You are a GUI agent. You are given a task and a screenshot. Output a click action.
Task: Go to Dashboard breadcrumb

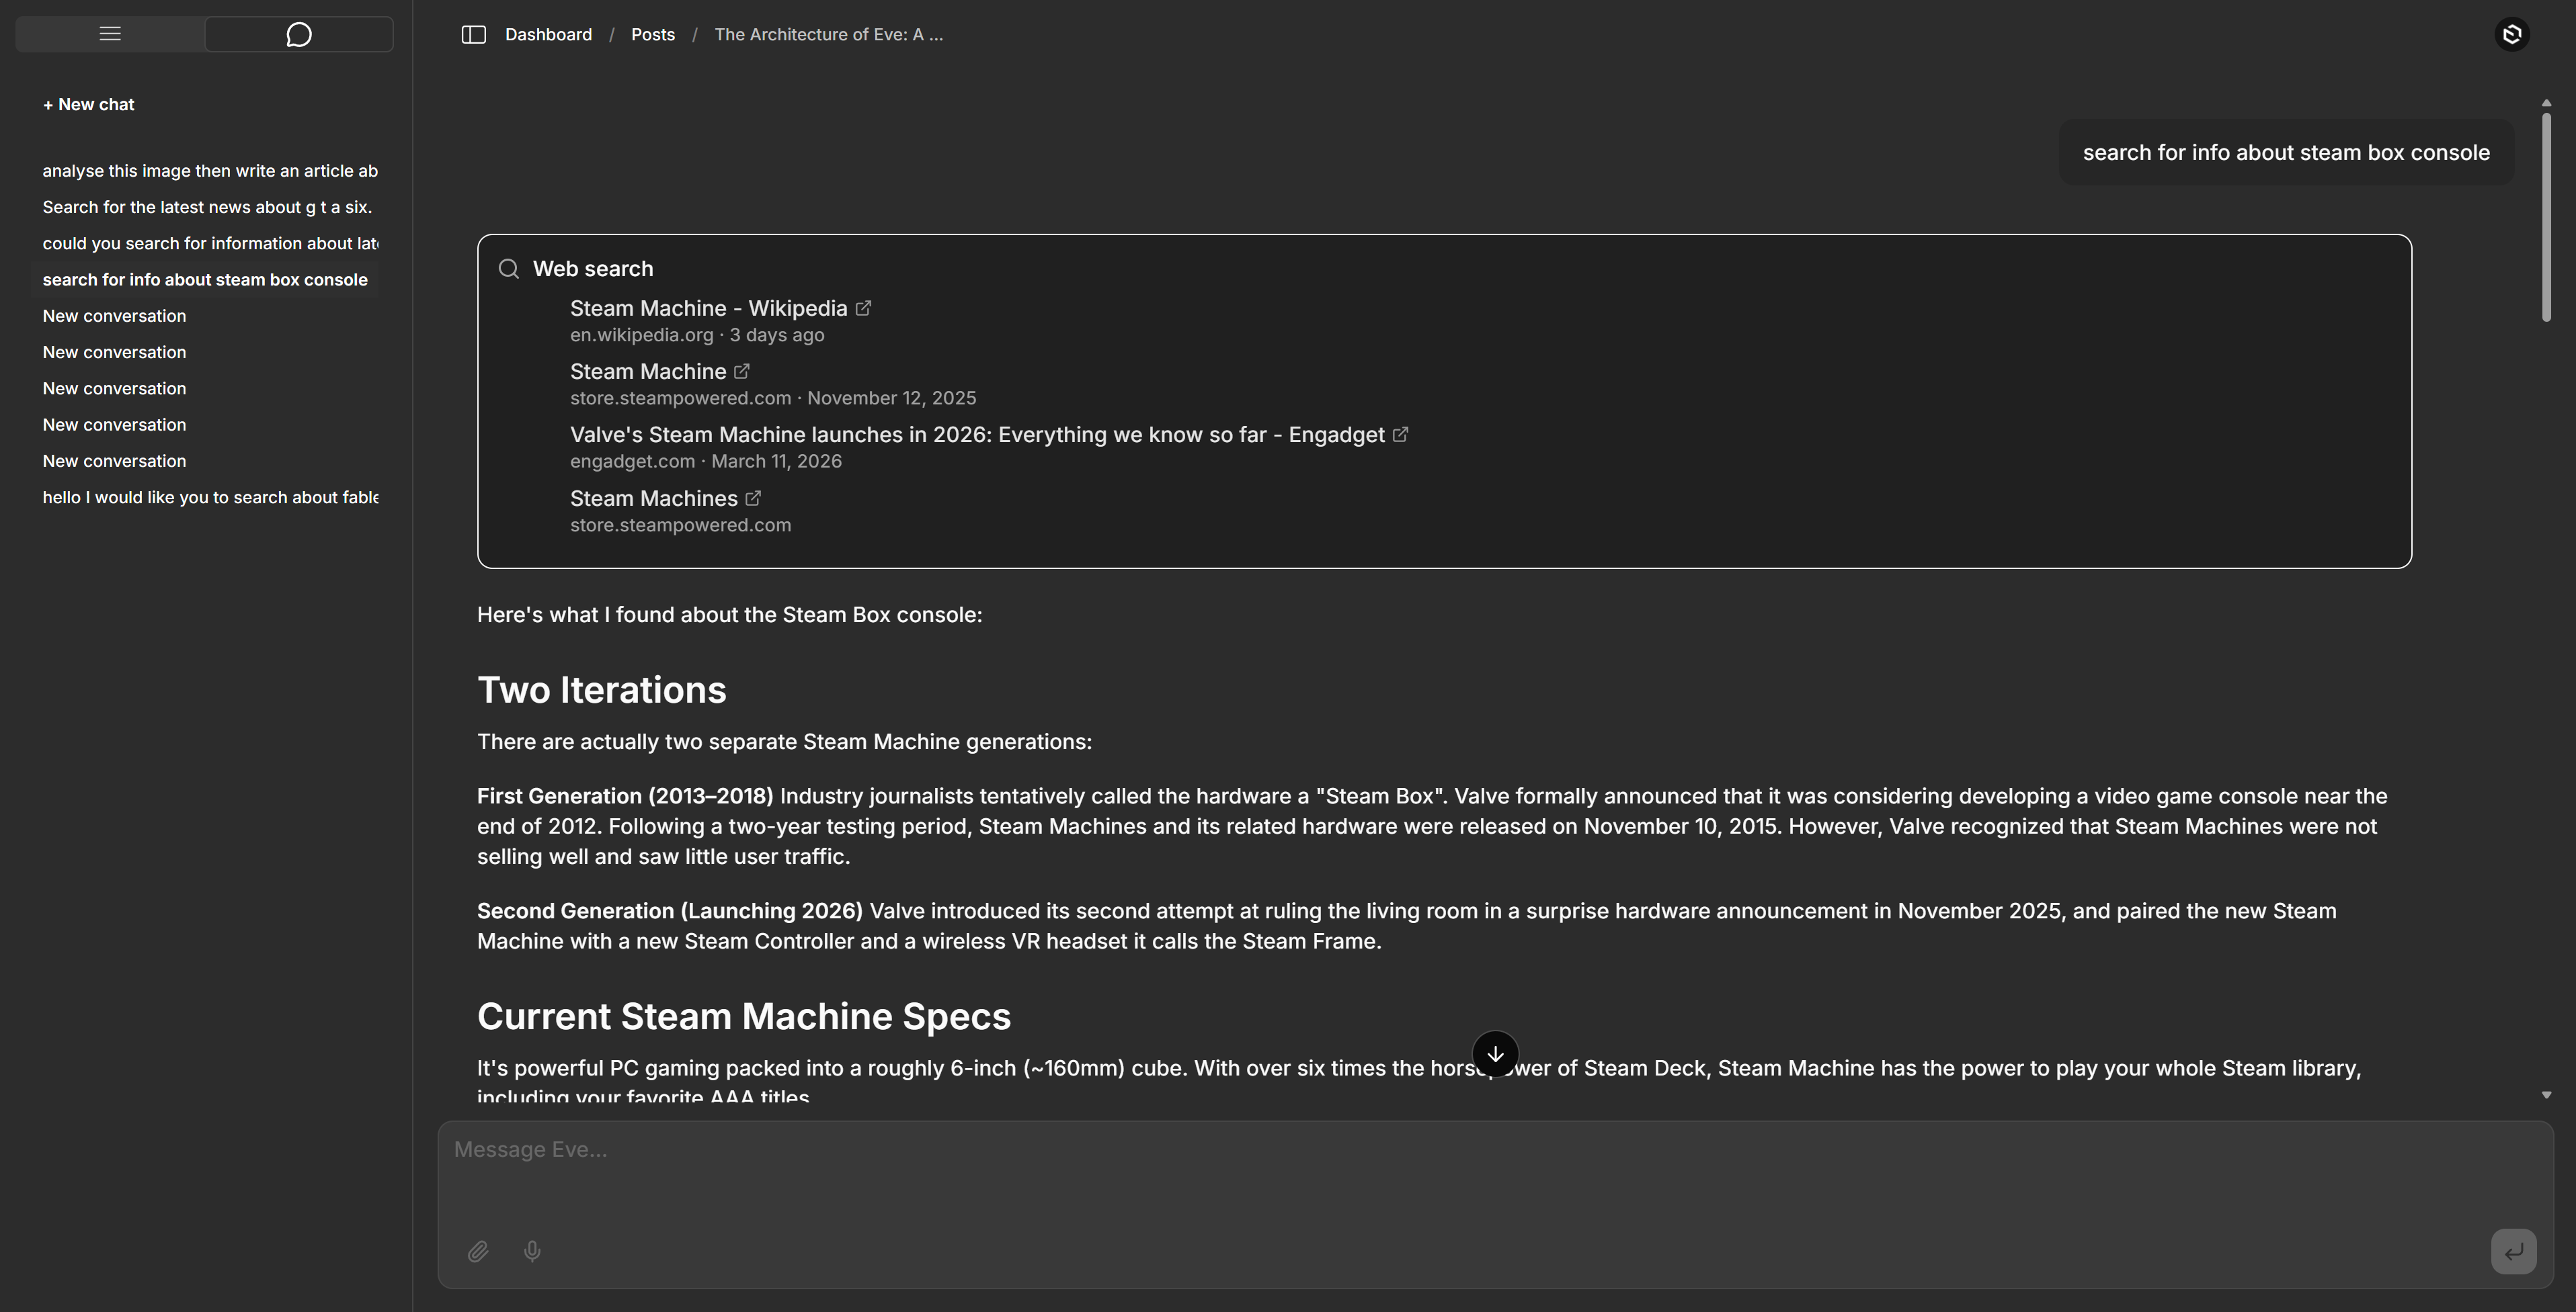548,35
